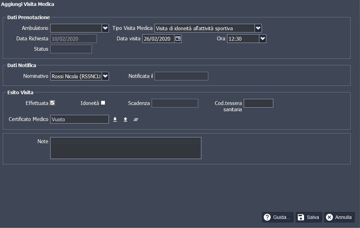The image size is (360, 228).
Task: Focus the Note text area
Action: click(x=125, y=148)
